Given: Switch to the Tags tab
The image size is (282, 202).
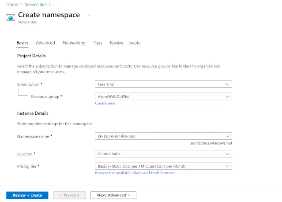Looking at the screenshot, I should [98, 43].
